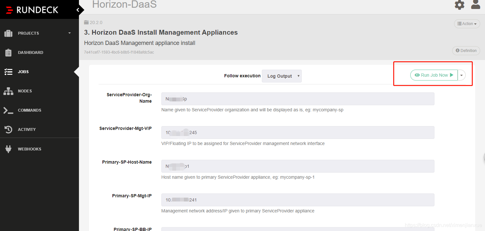
Task: Show the job Definition
Action: [466, 51]
